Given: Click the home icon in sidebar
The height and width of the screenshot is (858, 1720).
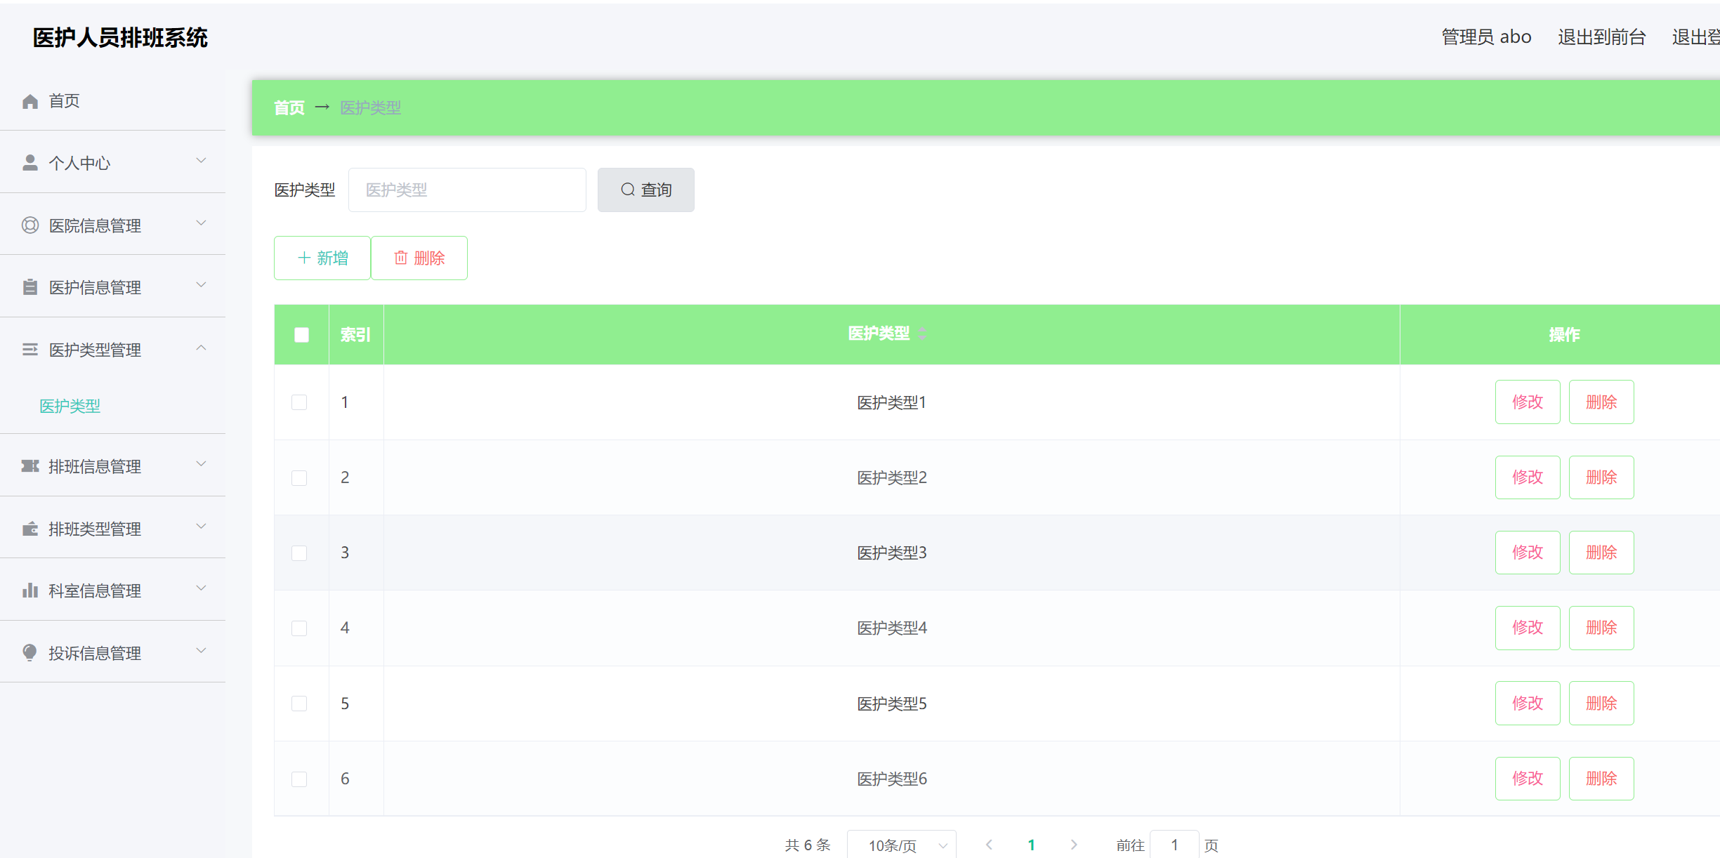Looking at the screenshot, I should [29, 102].
